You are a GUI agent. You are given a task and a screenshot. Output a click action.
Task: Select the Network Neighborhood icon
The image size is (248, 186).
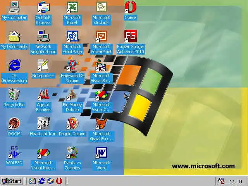(x=43, y=36)
